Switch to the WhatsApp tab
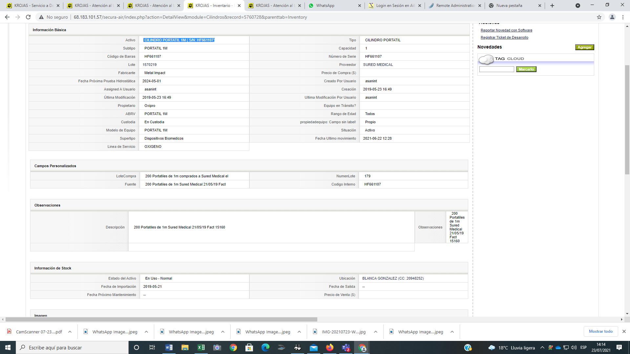The width and height of the screenshot is (630, 354). click(335, 6)
